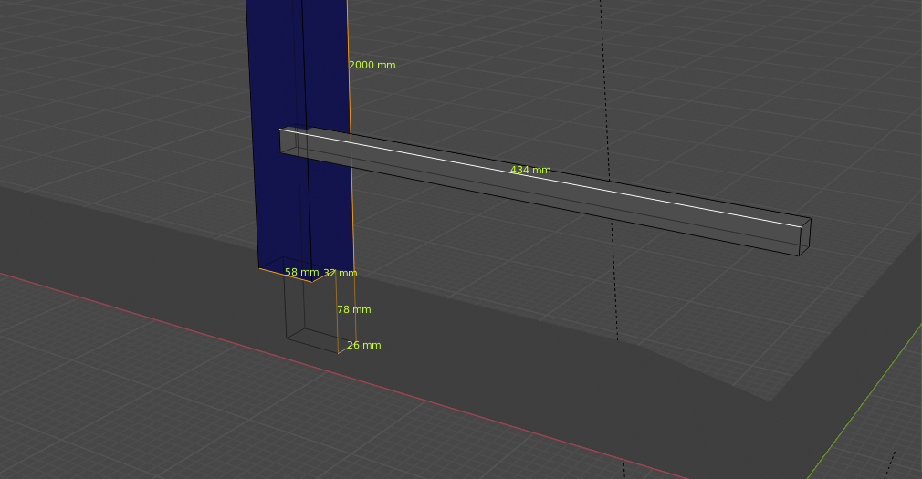Select the white highlighted top edge of beam
Viewport: 922px width, 479px height.
(x=548, y=176)
